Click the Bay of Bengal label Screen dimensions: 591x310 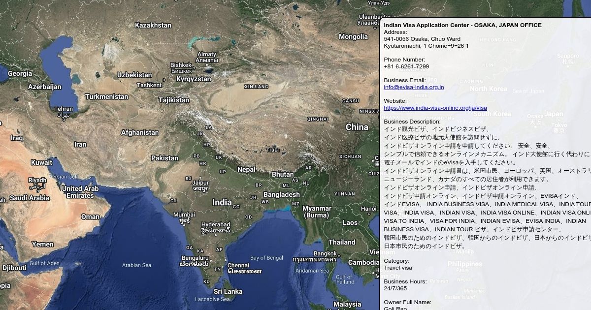pos(266,258)
